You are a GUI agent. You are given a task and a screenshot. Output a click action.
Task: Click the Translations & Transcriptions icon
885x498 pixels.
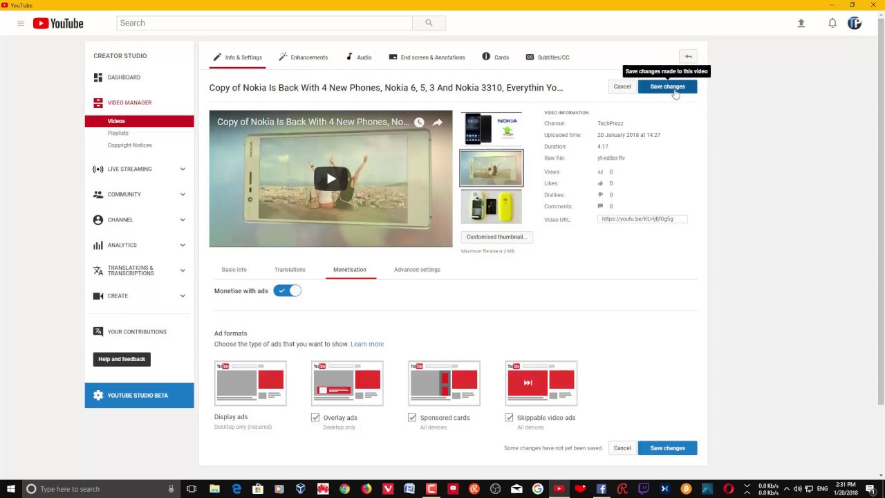pos(98,270)
